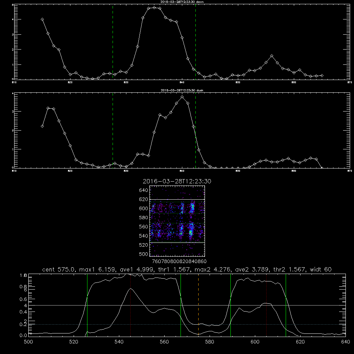Click the 'max2 4.276' value
The image size is (354, 354).
[x=212, y=269]
